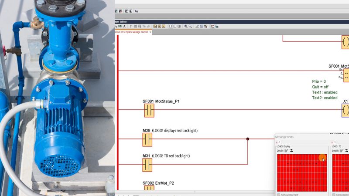Select the arrow pointer tool in upper toolbar

137,11
